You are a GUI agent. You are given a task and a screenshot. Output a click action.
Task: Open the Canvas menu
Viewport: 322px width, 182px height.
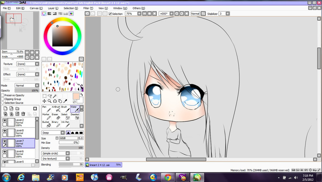coord(36,8)
